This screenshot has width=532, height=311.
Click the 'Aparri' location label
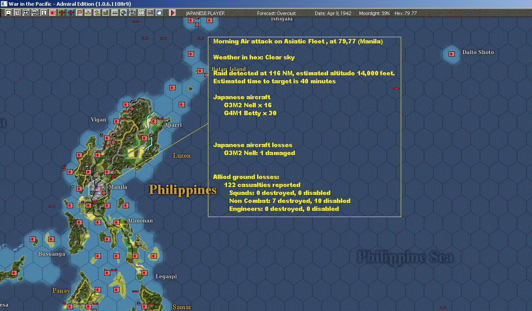click(x=173, y=125)
